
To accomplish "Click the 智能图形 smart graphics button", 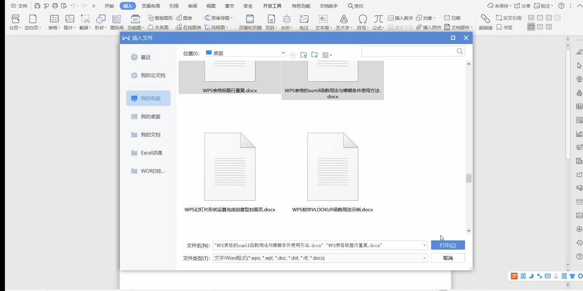I will tap(161, 18).
